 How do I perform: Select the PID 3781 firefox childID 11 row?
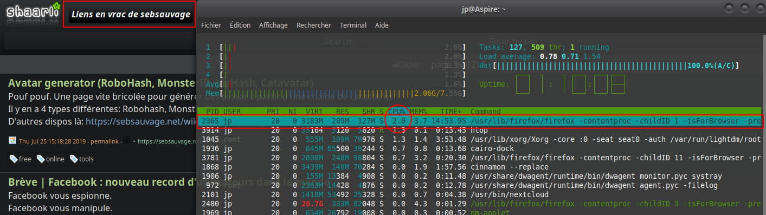tap(480, 158)
